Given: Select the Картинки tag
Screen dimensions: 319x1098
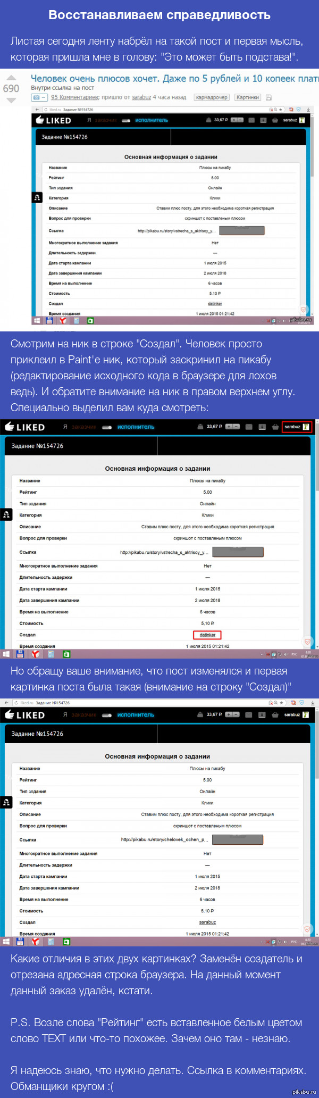Looking at the screenshot, I should click(x=248, y=97).
